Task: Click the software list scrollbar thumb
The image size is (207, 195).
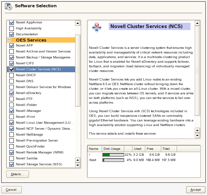Action: click(78, 71)
